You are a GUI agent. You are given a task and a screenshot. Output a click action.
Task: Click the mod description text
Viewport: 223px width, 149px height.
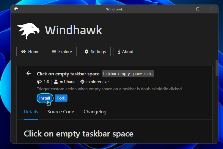tap(109, 89)
